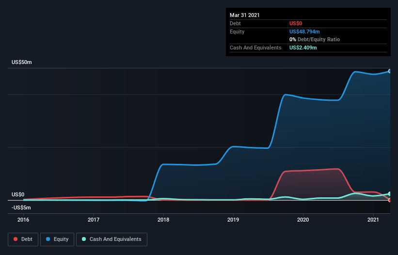Click the red US$0 debt value in tooltip

296,24
